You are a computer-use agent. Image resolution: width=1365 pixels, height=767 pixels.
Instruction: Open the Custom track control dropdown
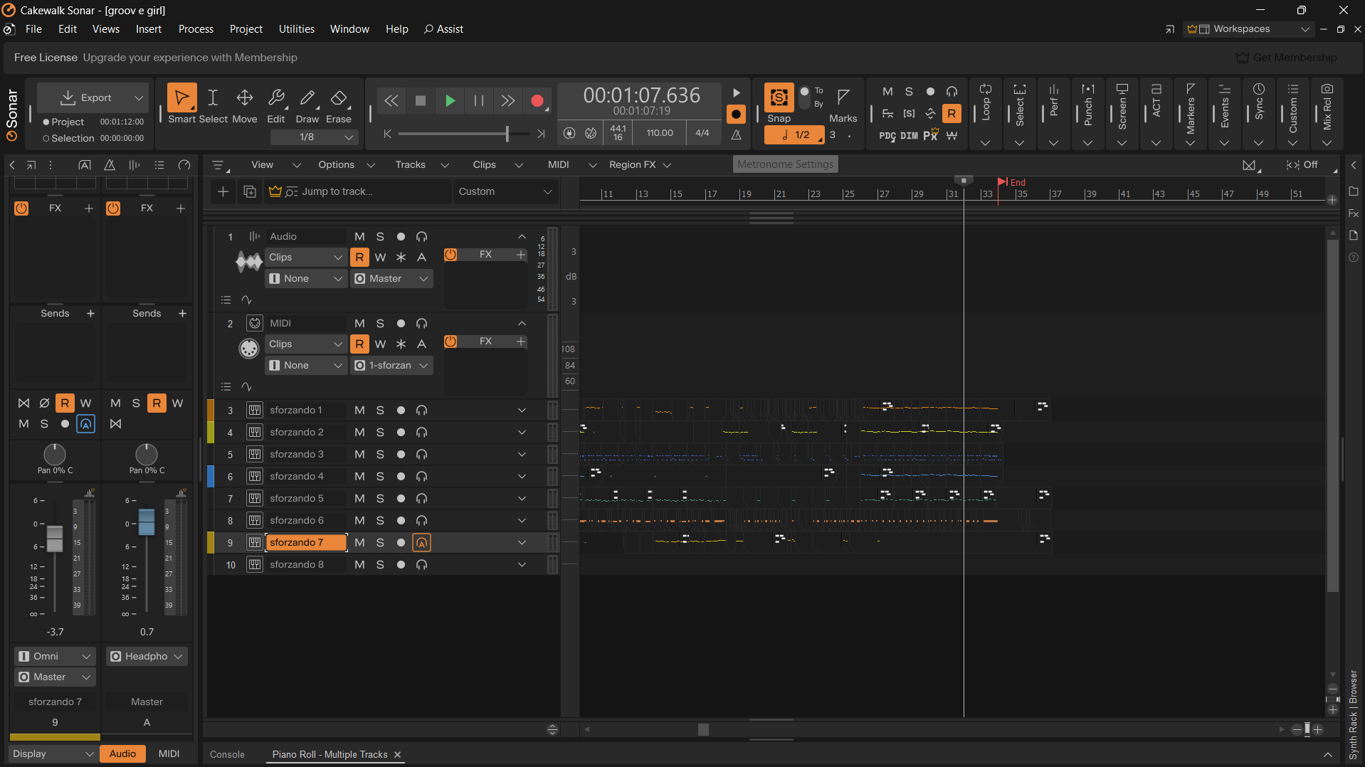pyautogui.click(x=505, y=191)
